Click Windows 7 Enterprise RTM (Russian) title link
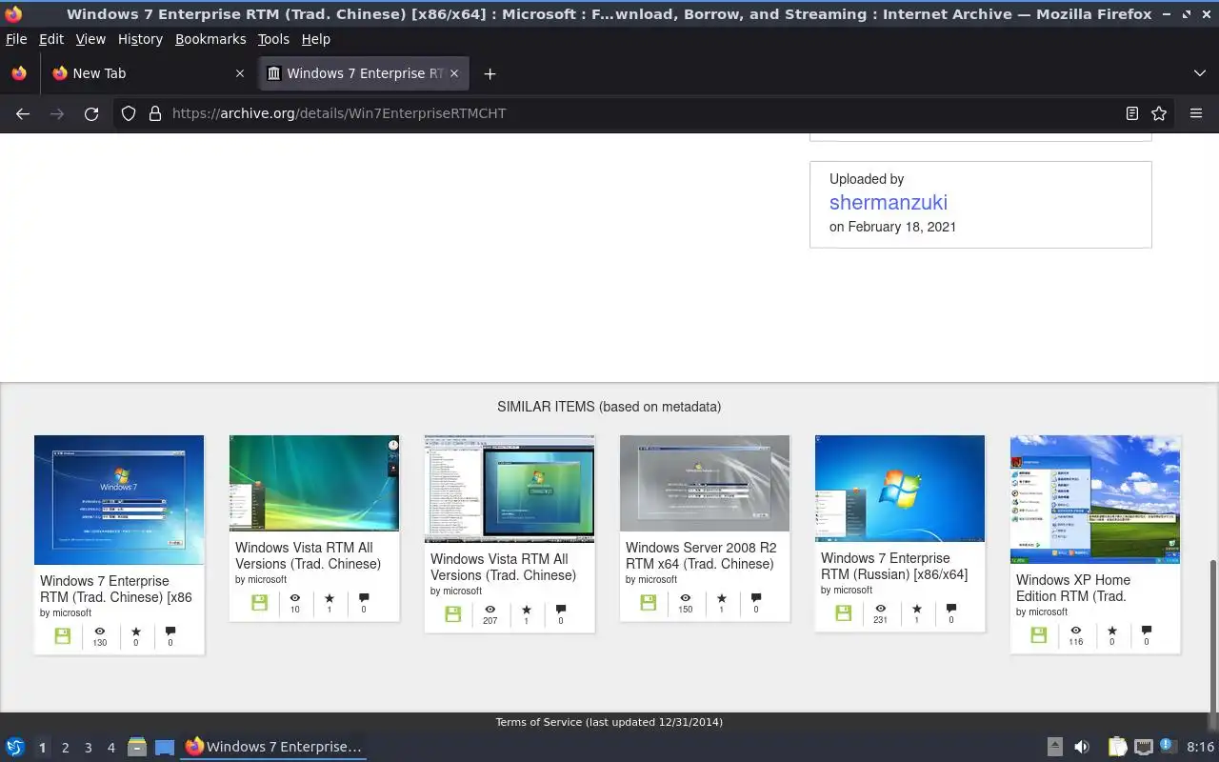This screenshot has width=1219, height=762. point(894,566)
